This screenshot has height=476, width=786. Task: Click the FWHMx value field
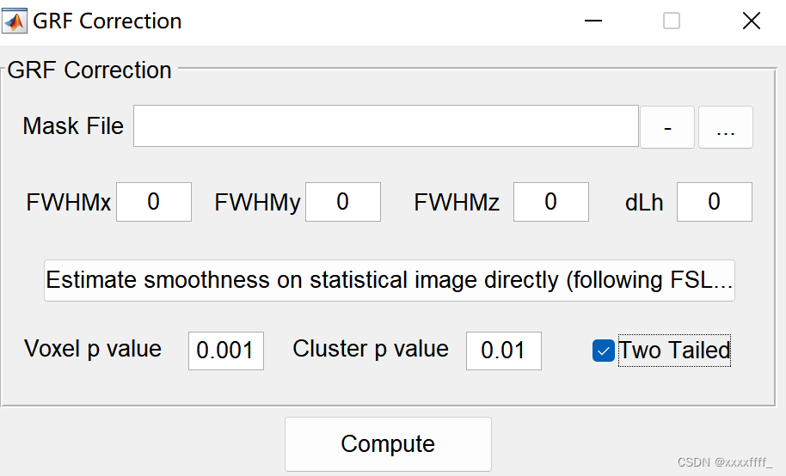tap(154, 202)
